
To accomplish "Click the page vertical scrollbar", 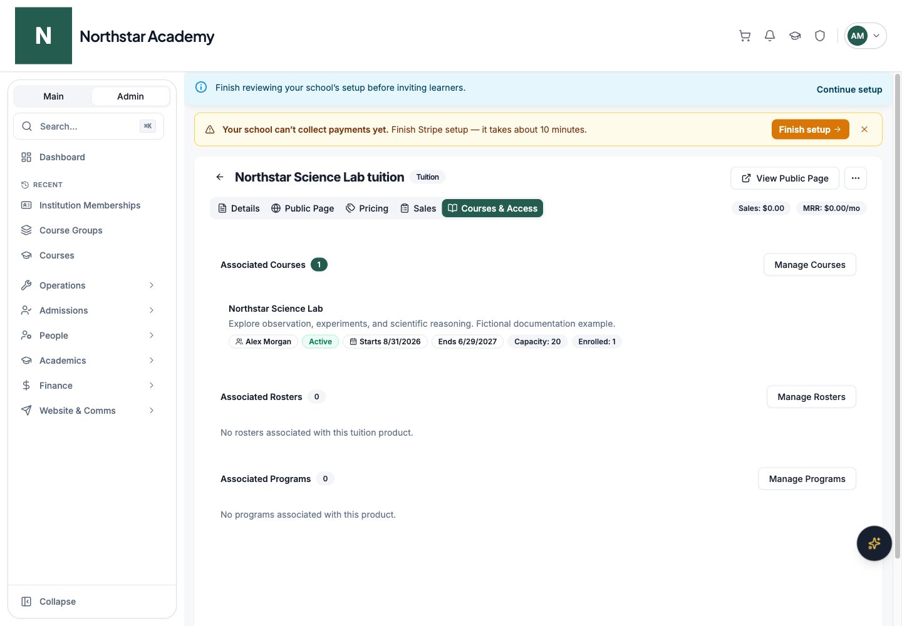I will click(898, 316).
